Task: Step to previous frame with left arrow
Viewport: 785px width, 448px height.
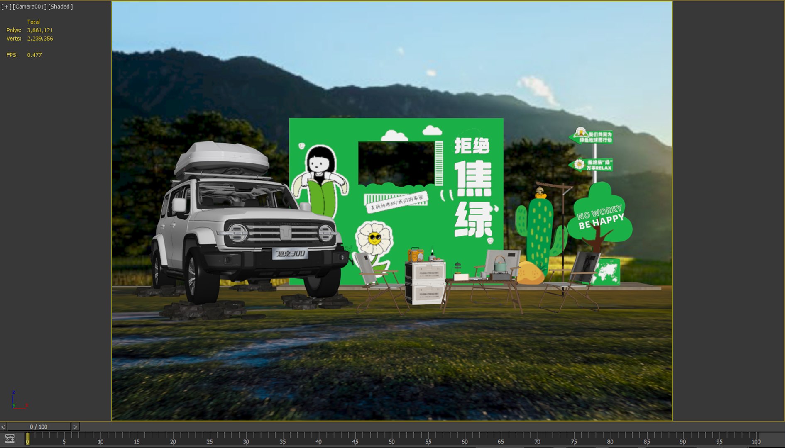Action: point(3,426)
